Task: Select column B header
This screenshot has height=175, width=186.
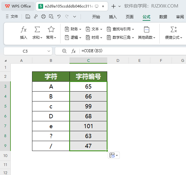Action: click(x=51, y=61)
